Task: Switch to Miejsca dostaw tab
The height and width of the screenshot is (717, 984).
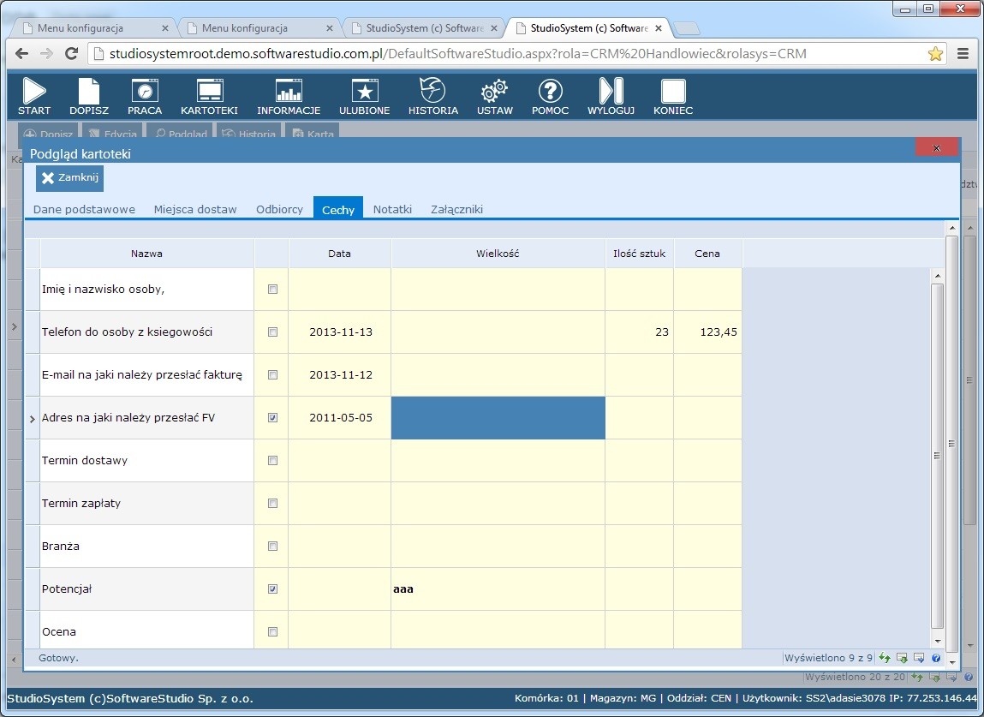Action: click(x=195, y=209)
